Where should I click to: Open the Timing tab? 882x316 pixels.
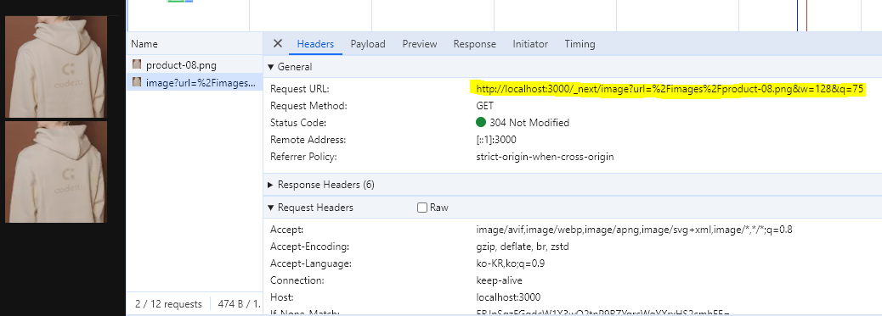click(580, 44)
